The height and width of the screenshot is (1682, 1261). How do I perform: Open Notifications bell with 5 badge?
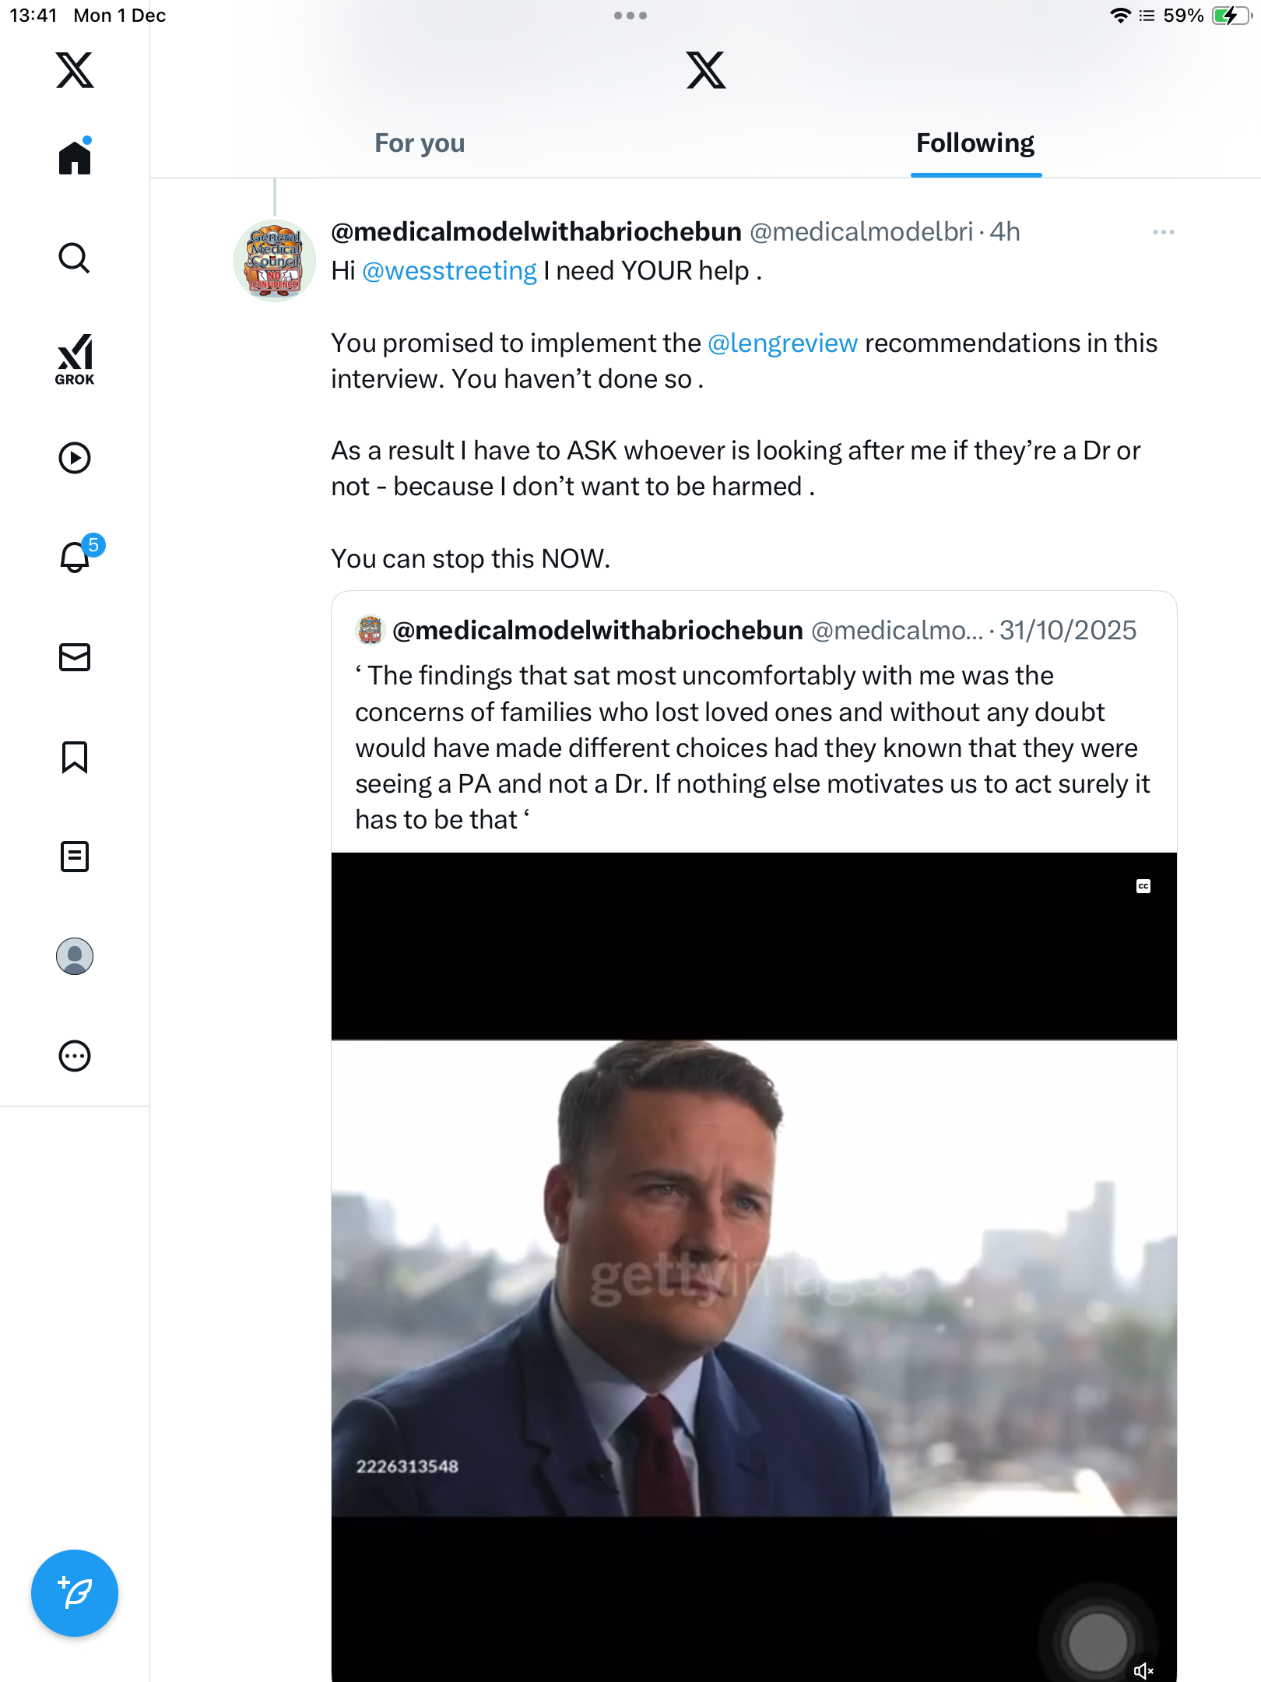coord(76,557)
